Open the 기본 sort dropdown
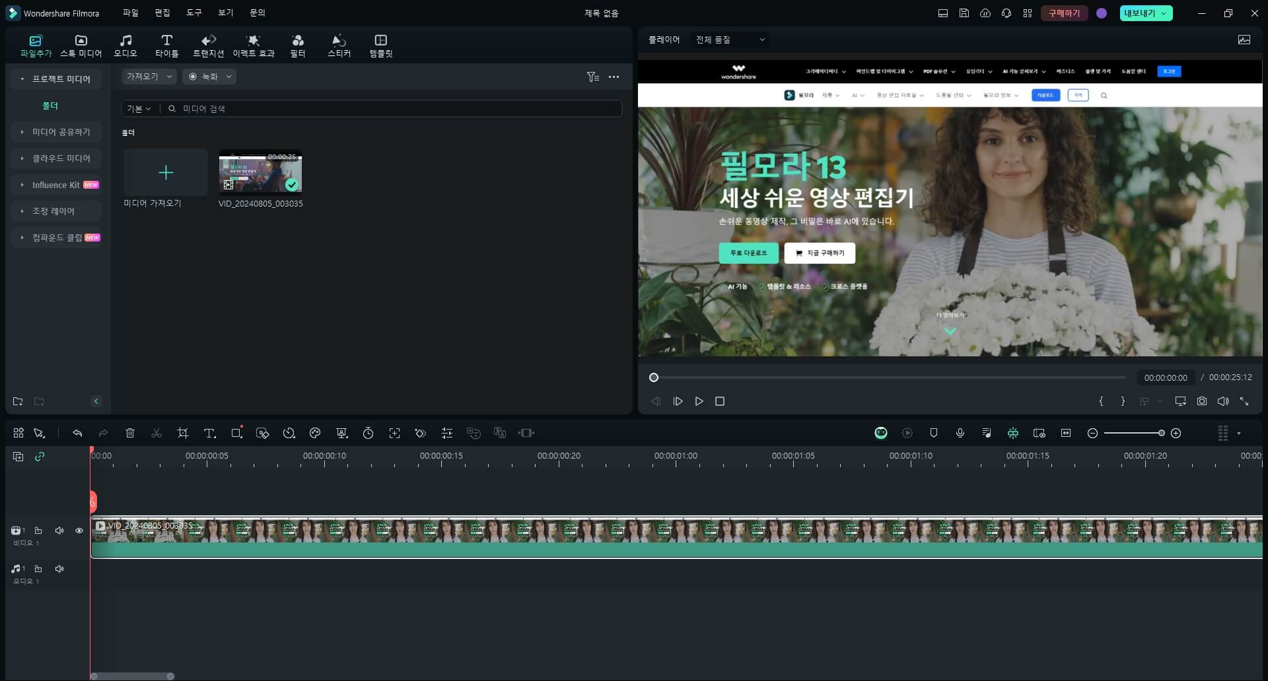The image size is (1268, 681). (139, 109)
